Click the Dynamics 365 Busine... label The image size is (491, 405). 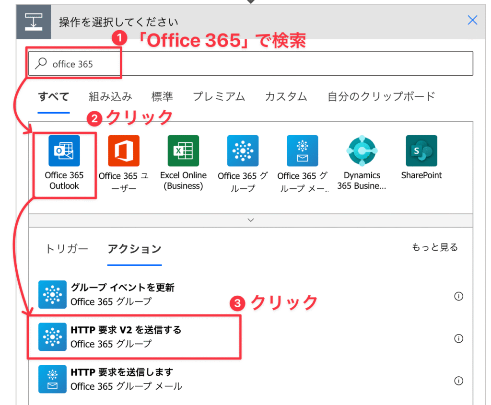362,180
